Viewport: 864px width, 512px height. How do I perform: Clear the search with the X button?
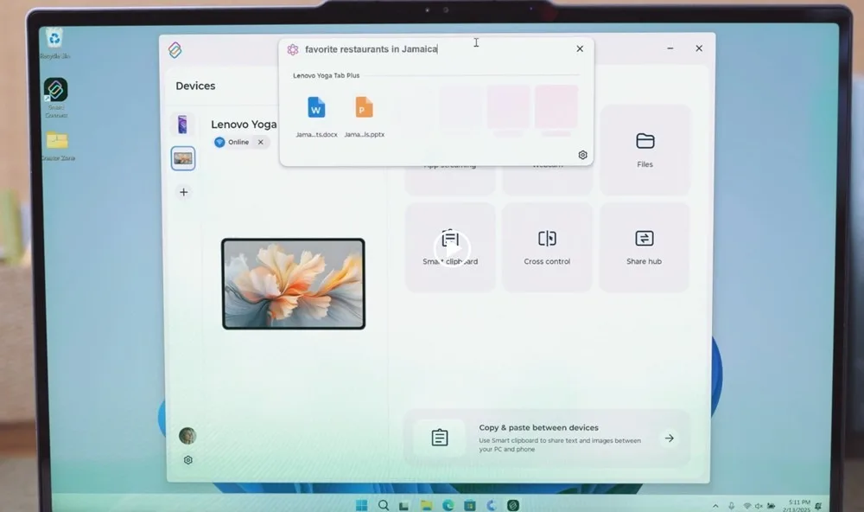(580, 48)
